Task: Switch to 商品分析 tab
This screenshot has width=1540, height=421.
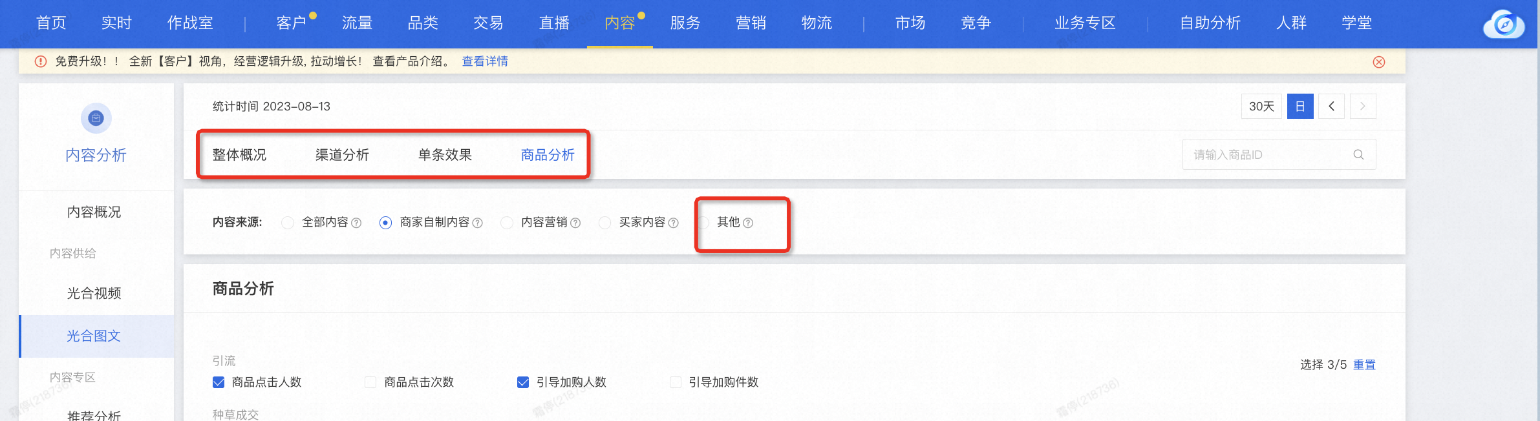Action: 548,155
